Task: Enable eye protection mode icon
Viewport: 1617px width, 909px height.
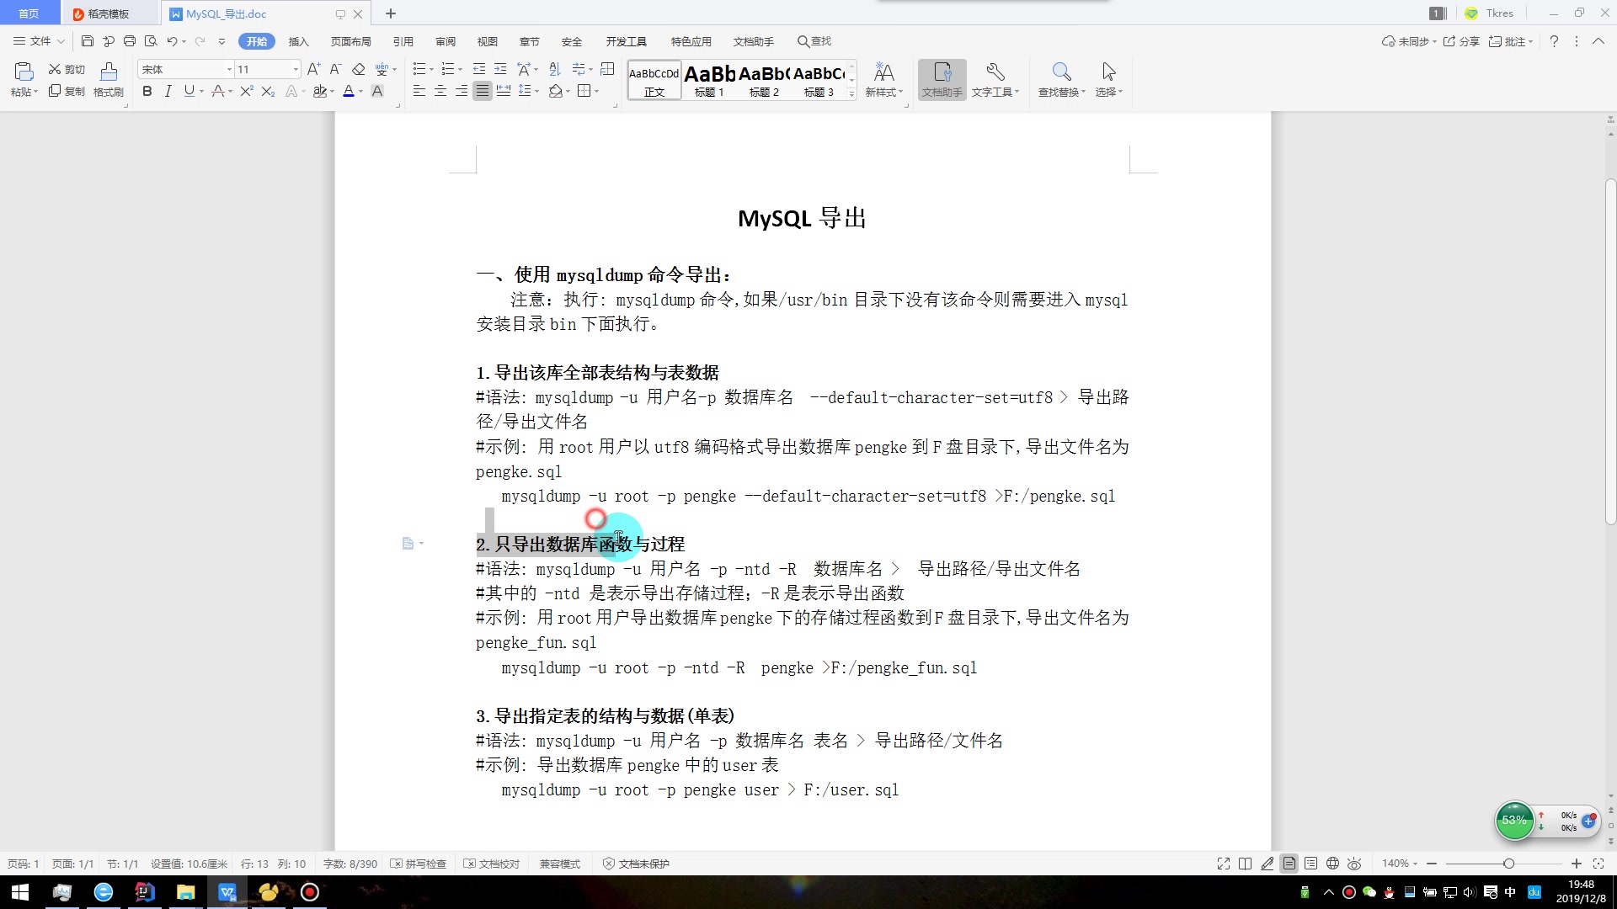Action: [x=1354, y=864]
